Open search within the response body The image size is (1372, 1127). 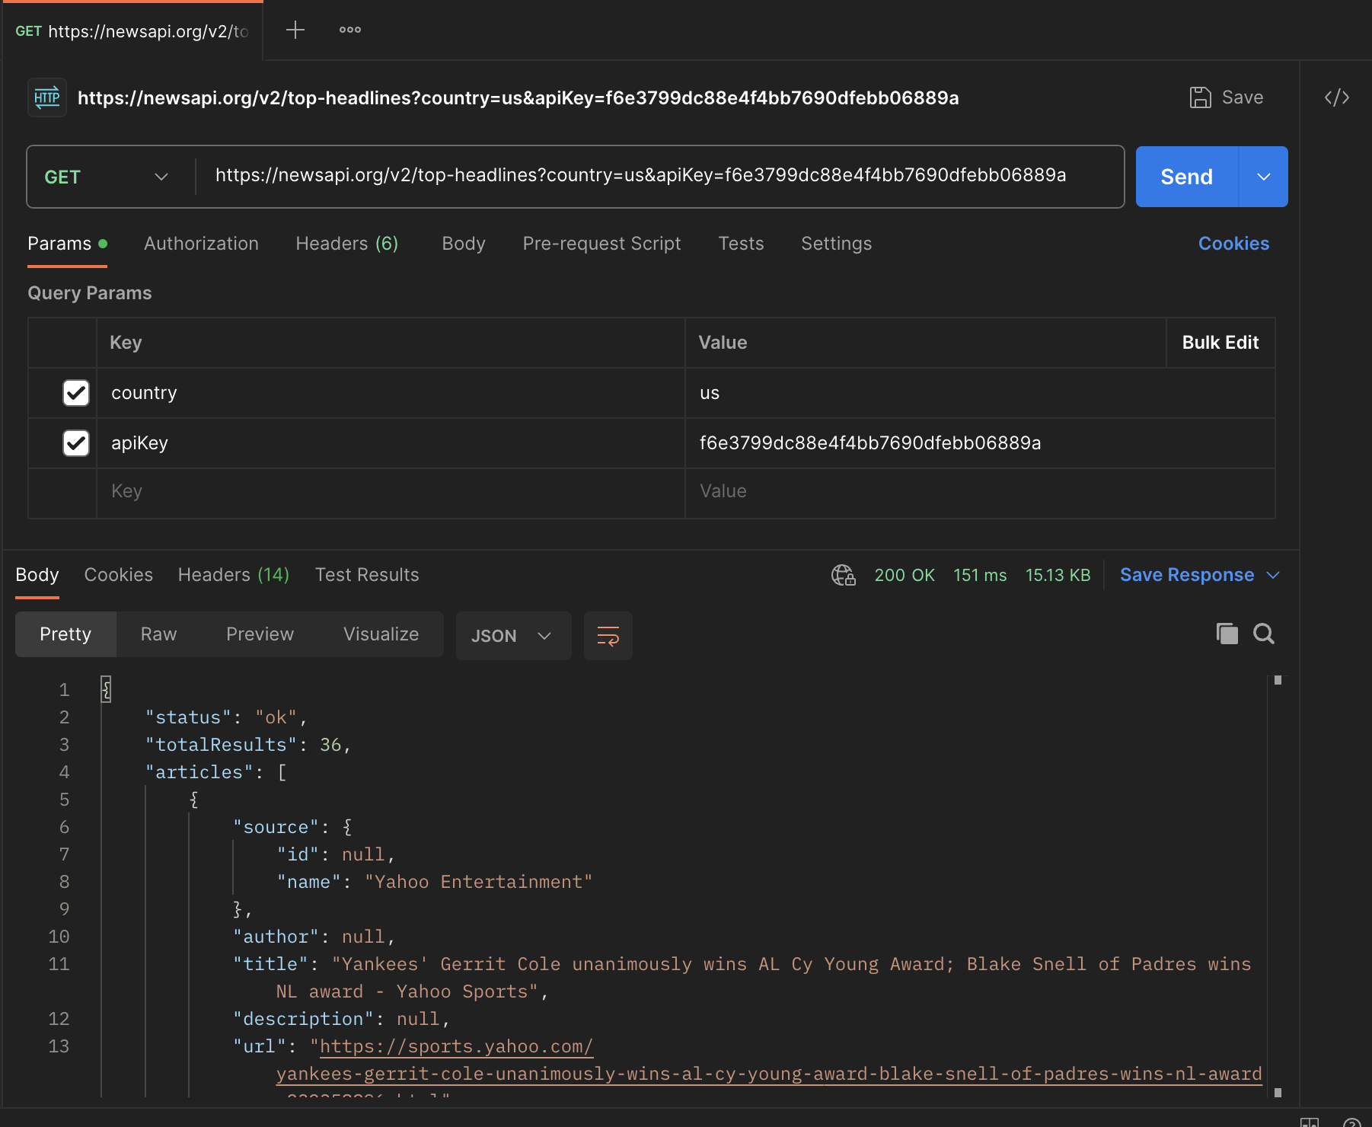pyautogui.click(x=1264, y=633)
